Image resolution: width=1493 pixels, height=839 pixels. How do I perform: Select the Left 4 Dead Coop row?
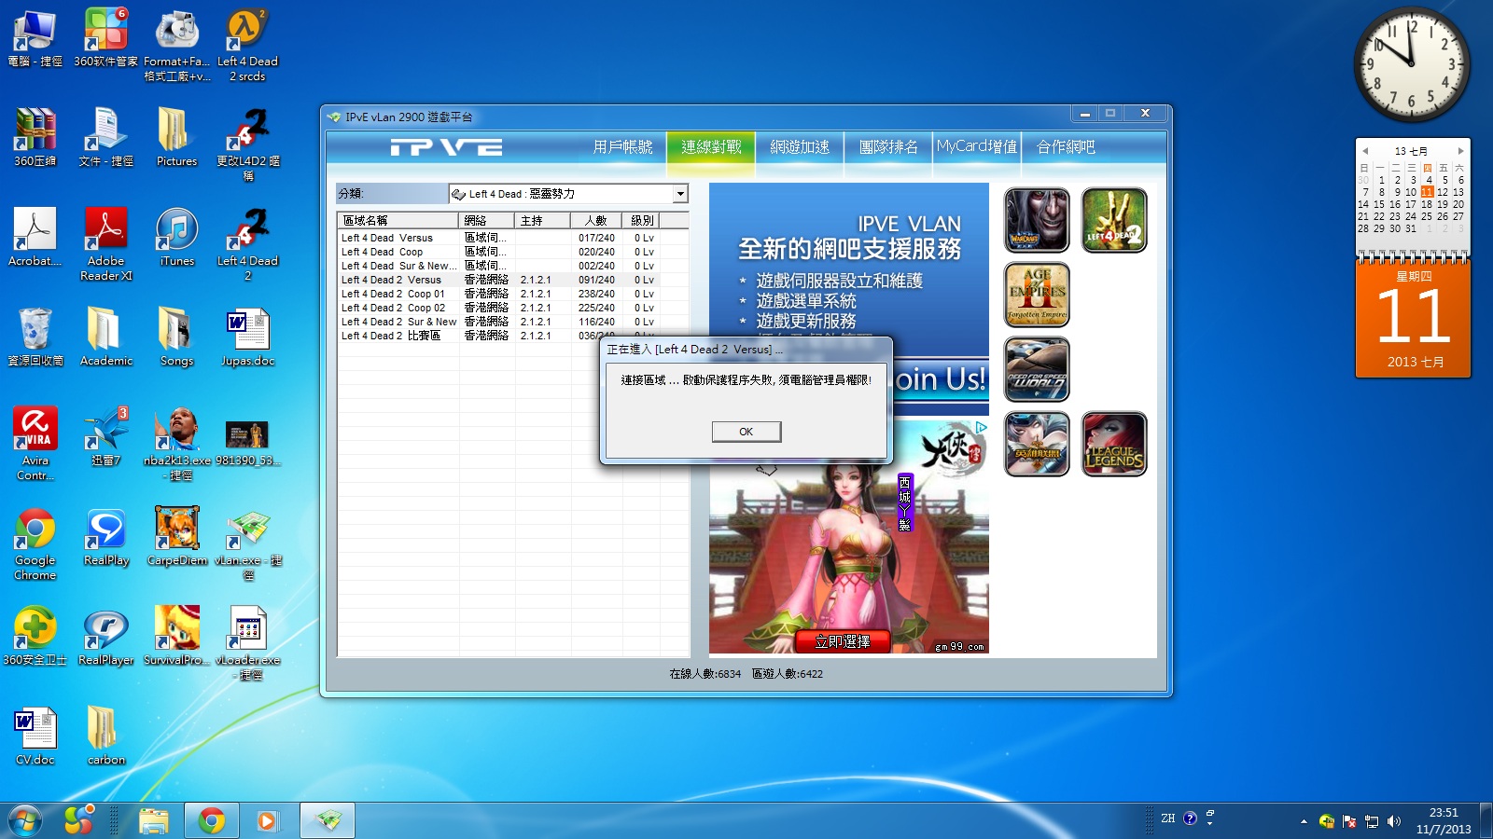[383, 252]
